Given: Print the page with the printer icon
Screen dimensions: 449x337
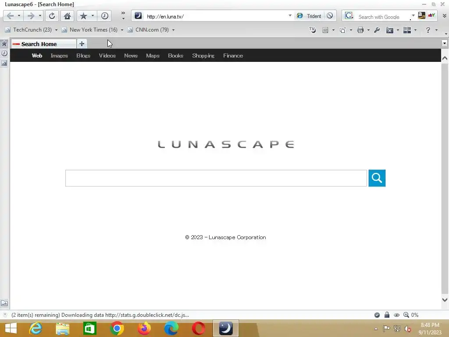Looking at the screenshot, I should [x=360, y=30].
